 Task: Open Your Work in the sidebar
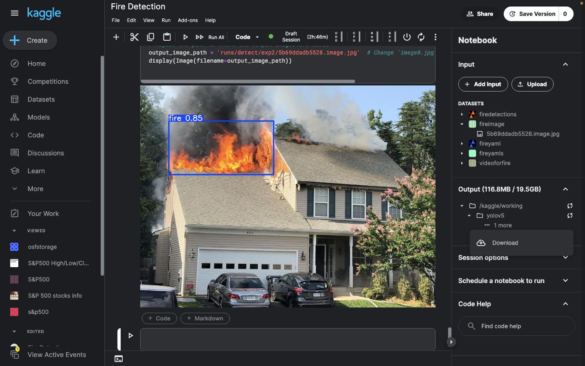point(43,214)
